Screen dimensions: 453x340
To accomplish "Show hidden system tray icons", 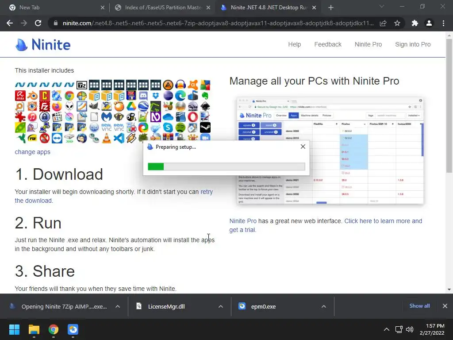I will coord(387,329).
